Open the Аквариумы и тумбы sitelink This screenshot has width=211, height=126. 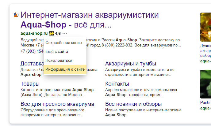point(131,64)
